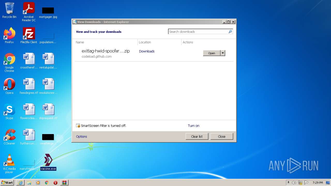331x186 pixels.
Task: Open Windows Explorer from taskbar
Action: click(29, 183)
